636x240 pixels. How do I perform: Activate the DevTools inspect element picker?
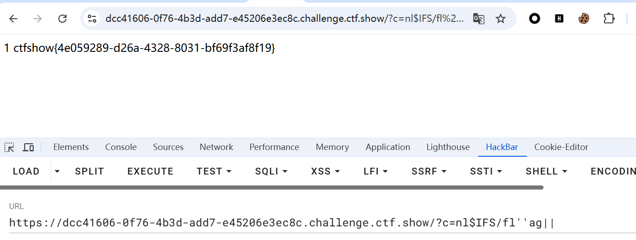10,147
